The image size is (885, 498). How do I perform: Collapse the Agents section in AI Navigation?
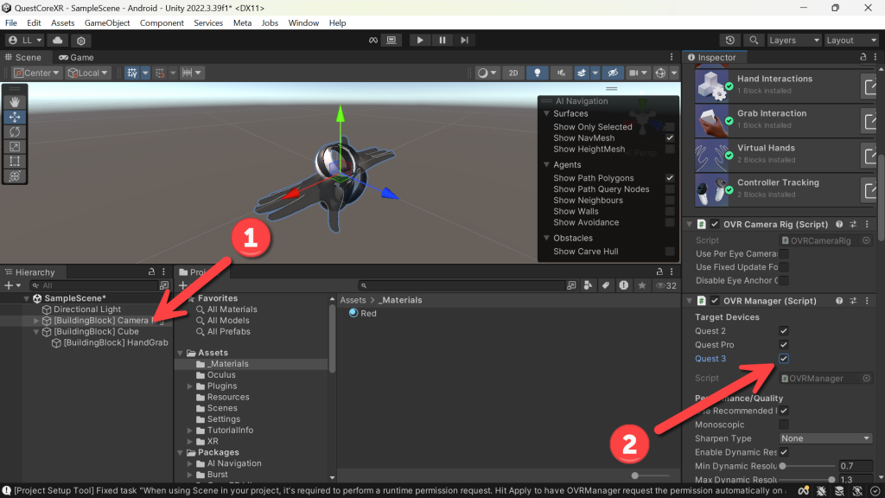(546, 165)
